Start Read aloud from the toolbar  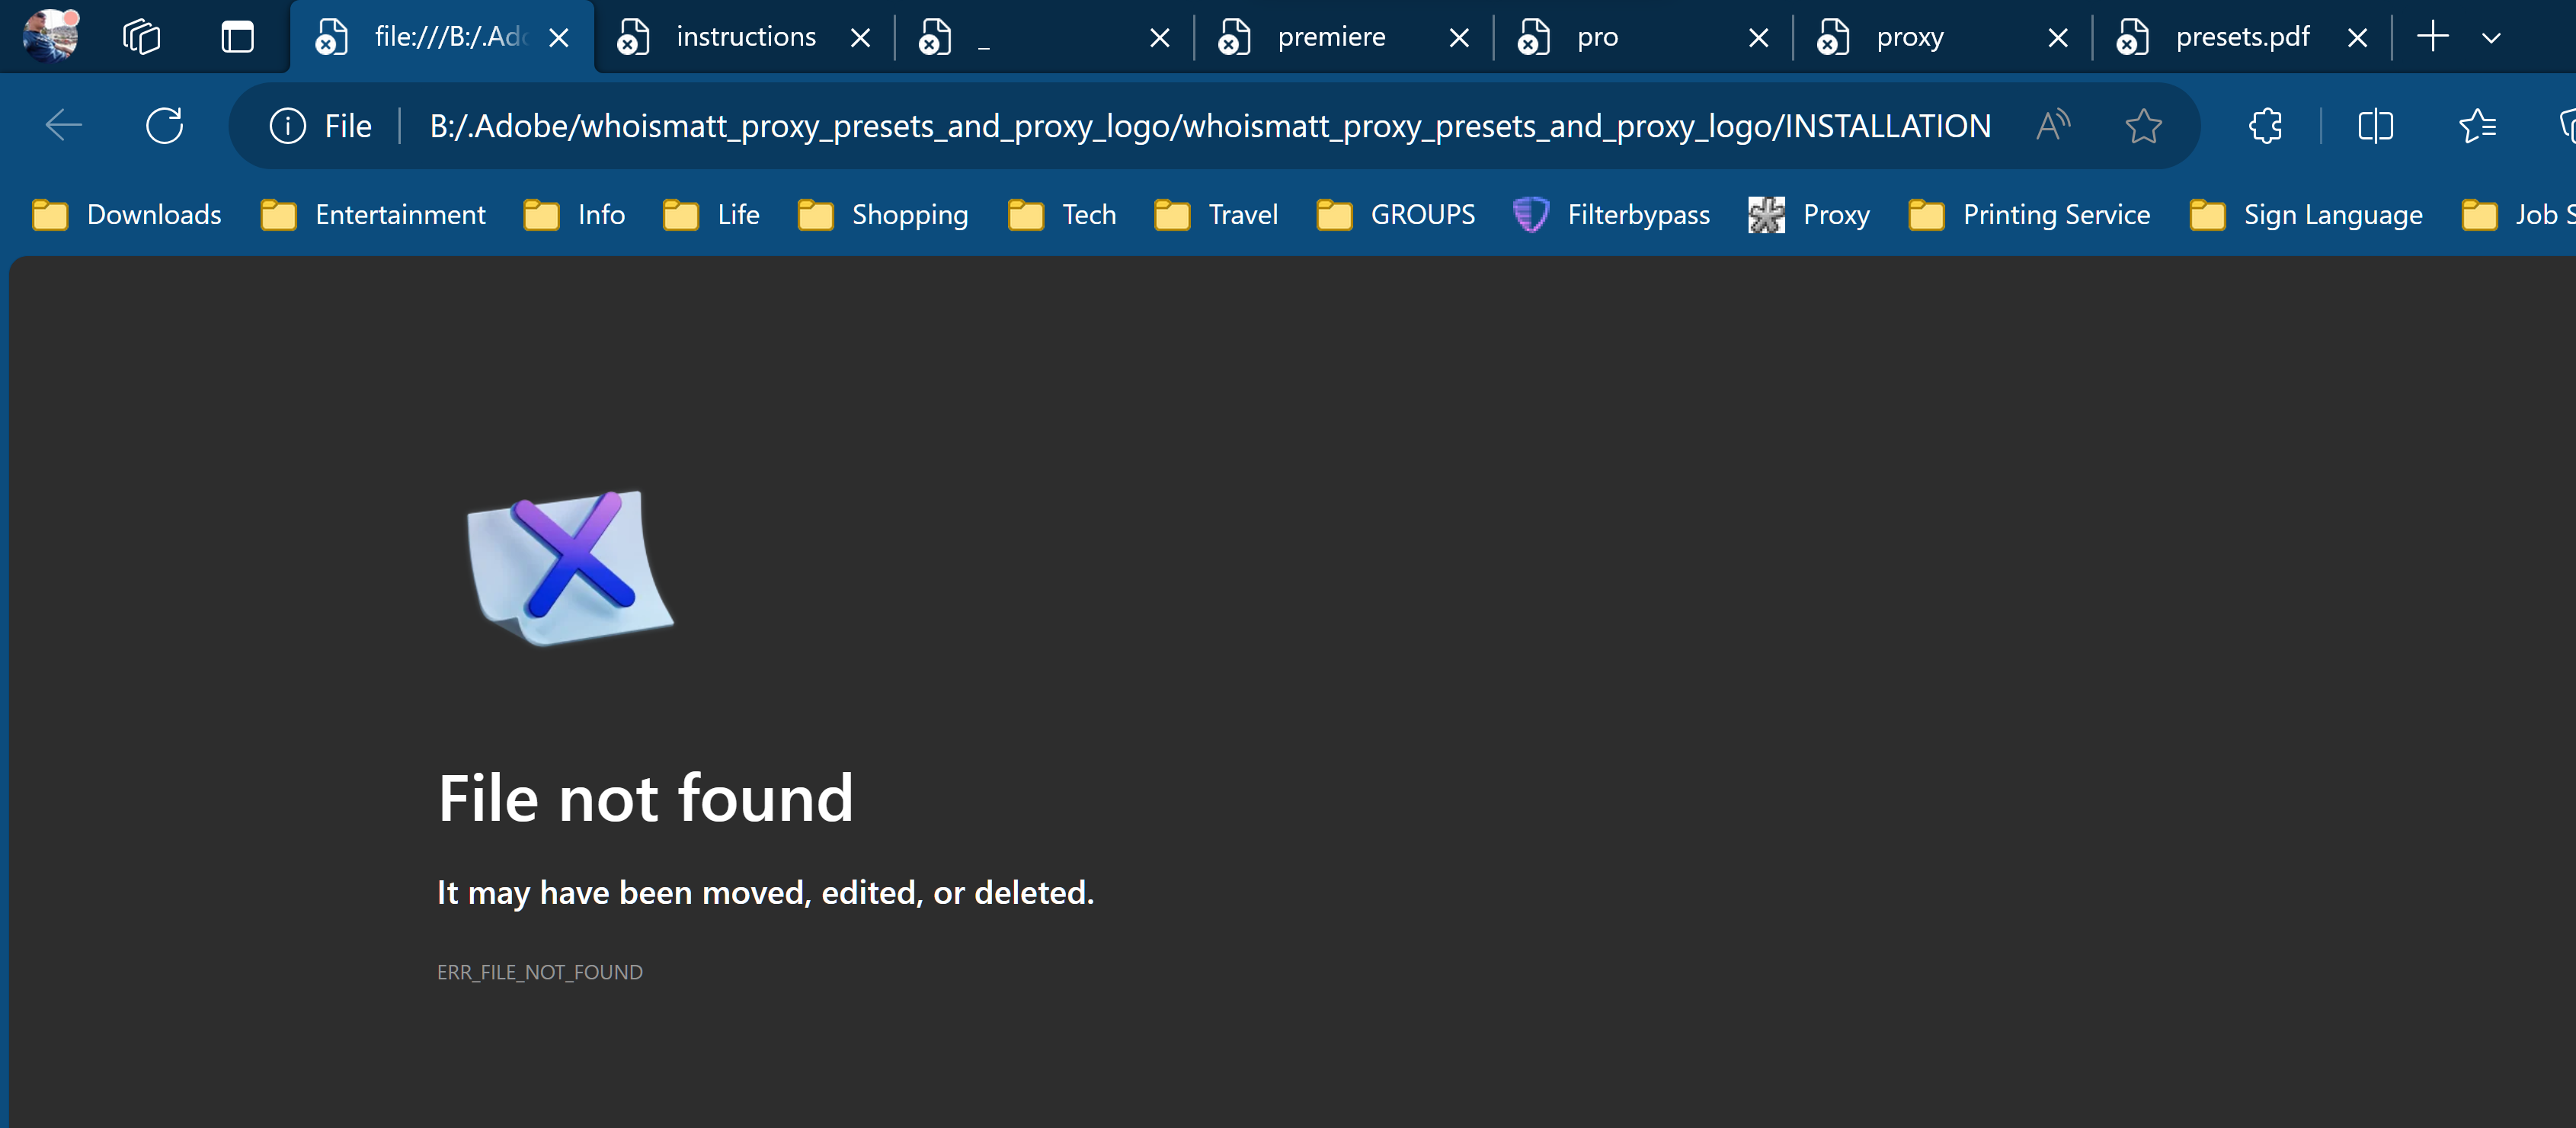pyautogui.click(x=2052, y=125)
